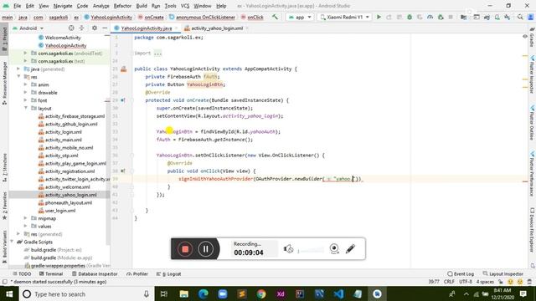Toggle the Resource Manager side panel
536x301 pixels.
[4, 84]
